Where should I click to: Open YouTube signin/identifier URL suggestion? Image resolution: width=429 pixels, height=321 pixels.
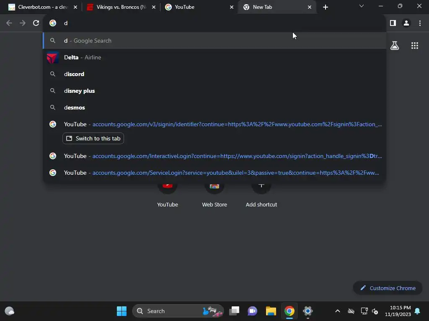pos(215,124)
